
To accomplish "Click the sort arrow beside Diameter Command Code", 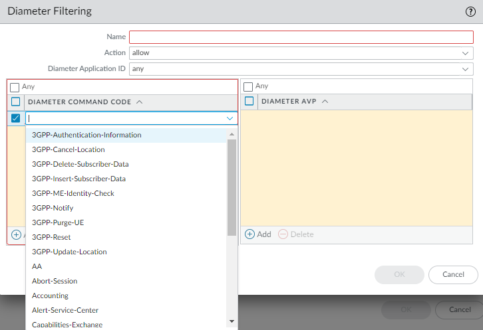I will tap(139, 102).
